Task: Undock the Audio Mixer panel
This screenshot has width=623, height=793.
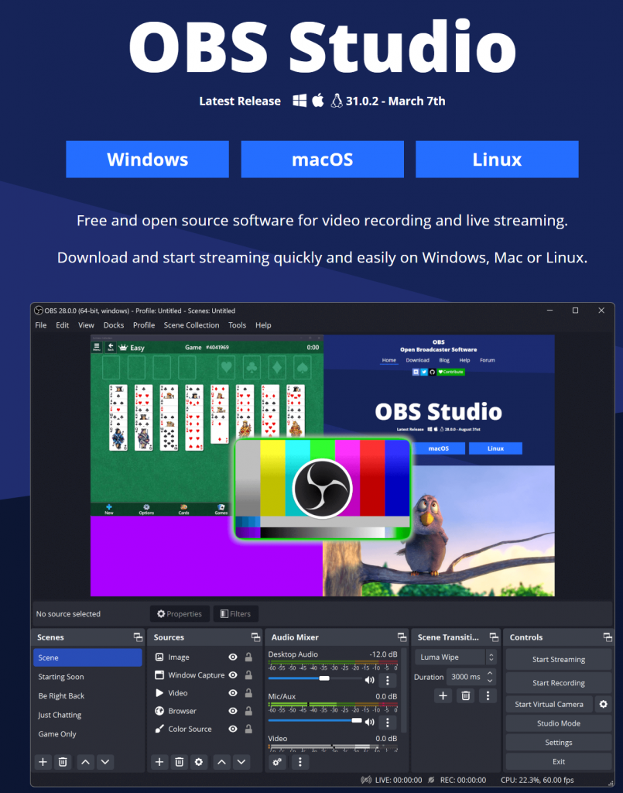Action: pos(402,637)
